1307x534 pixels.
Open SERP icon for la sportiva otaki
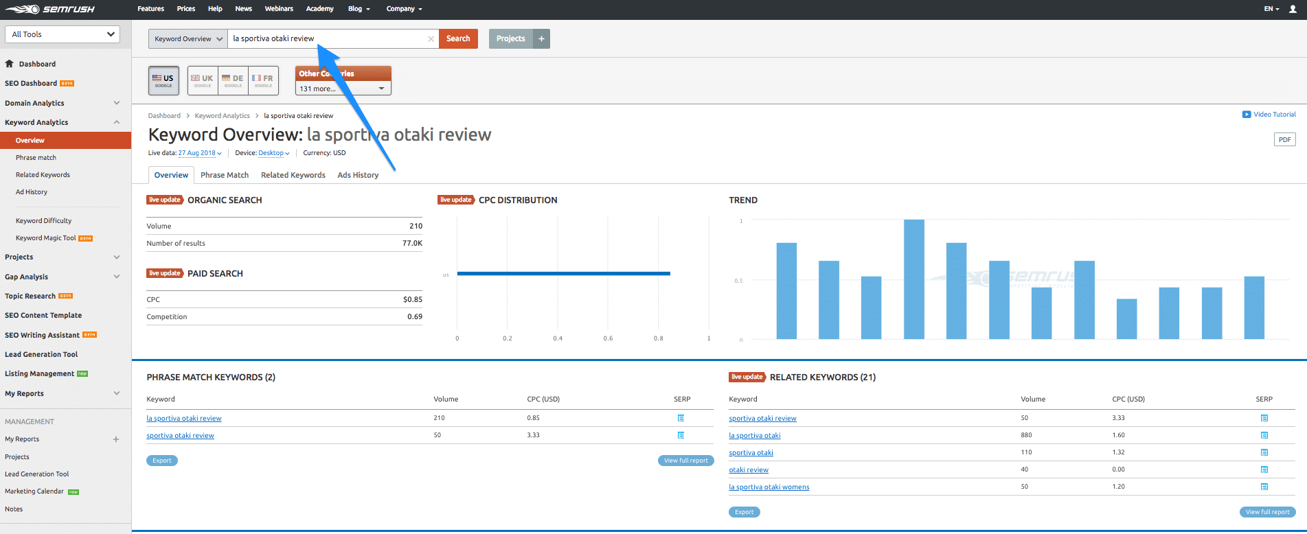(x=1264, y=435)
